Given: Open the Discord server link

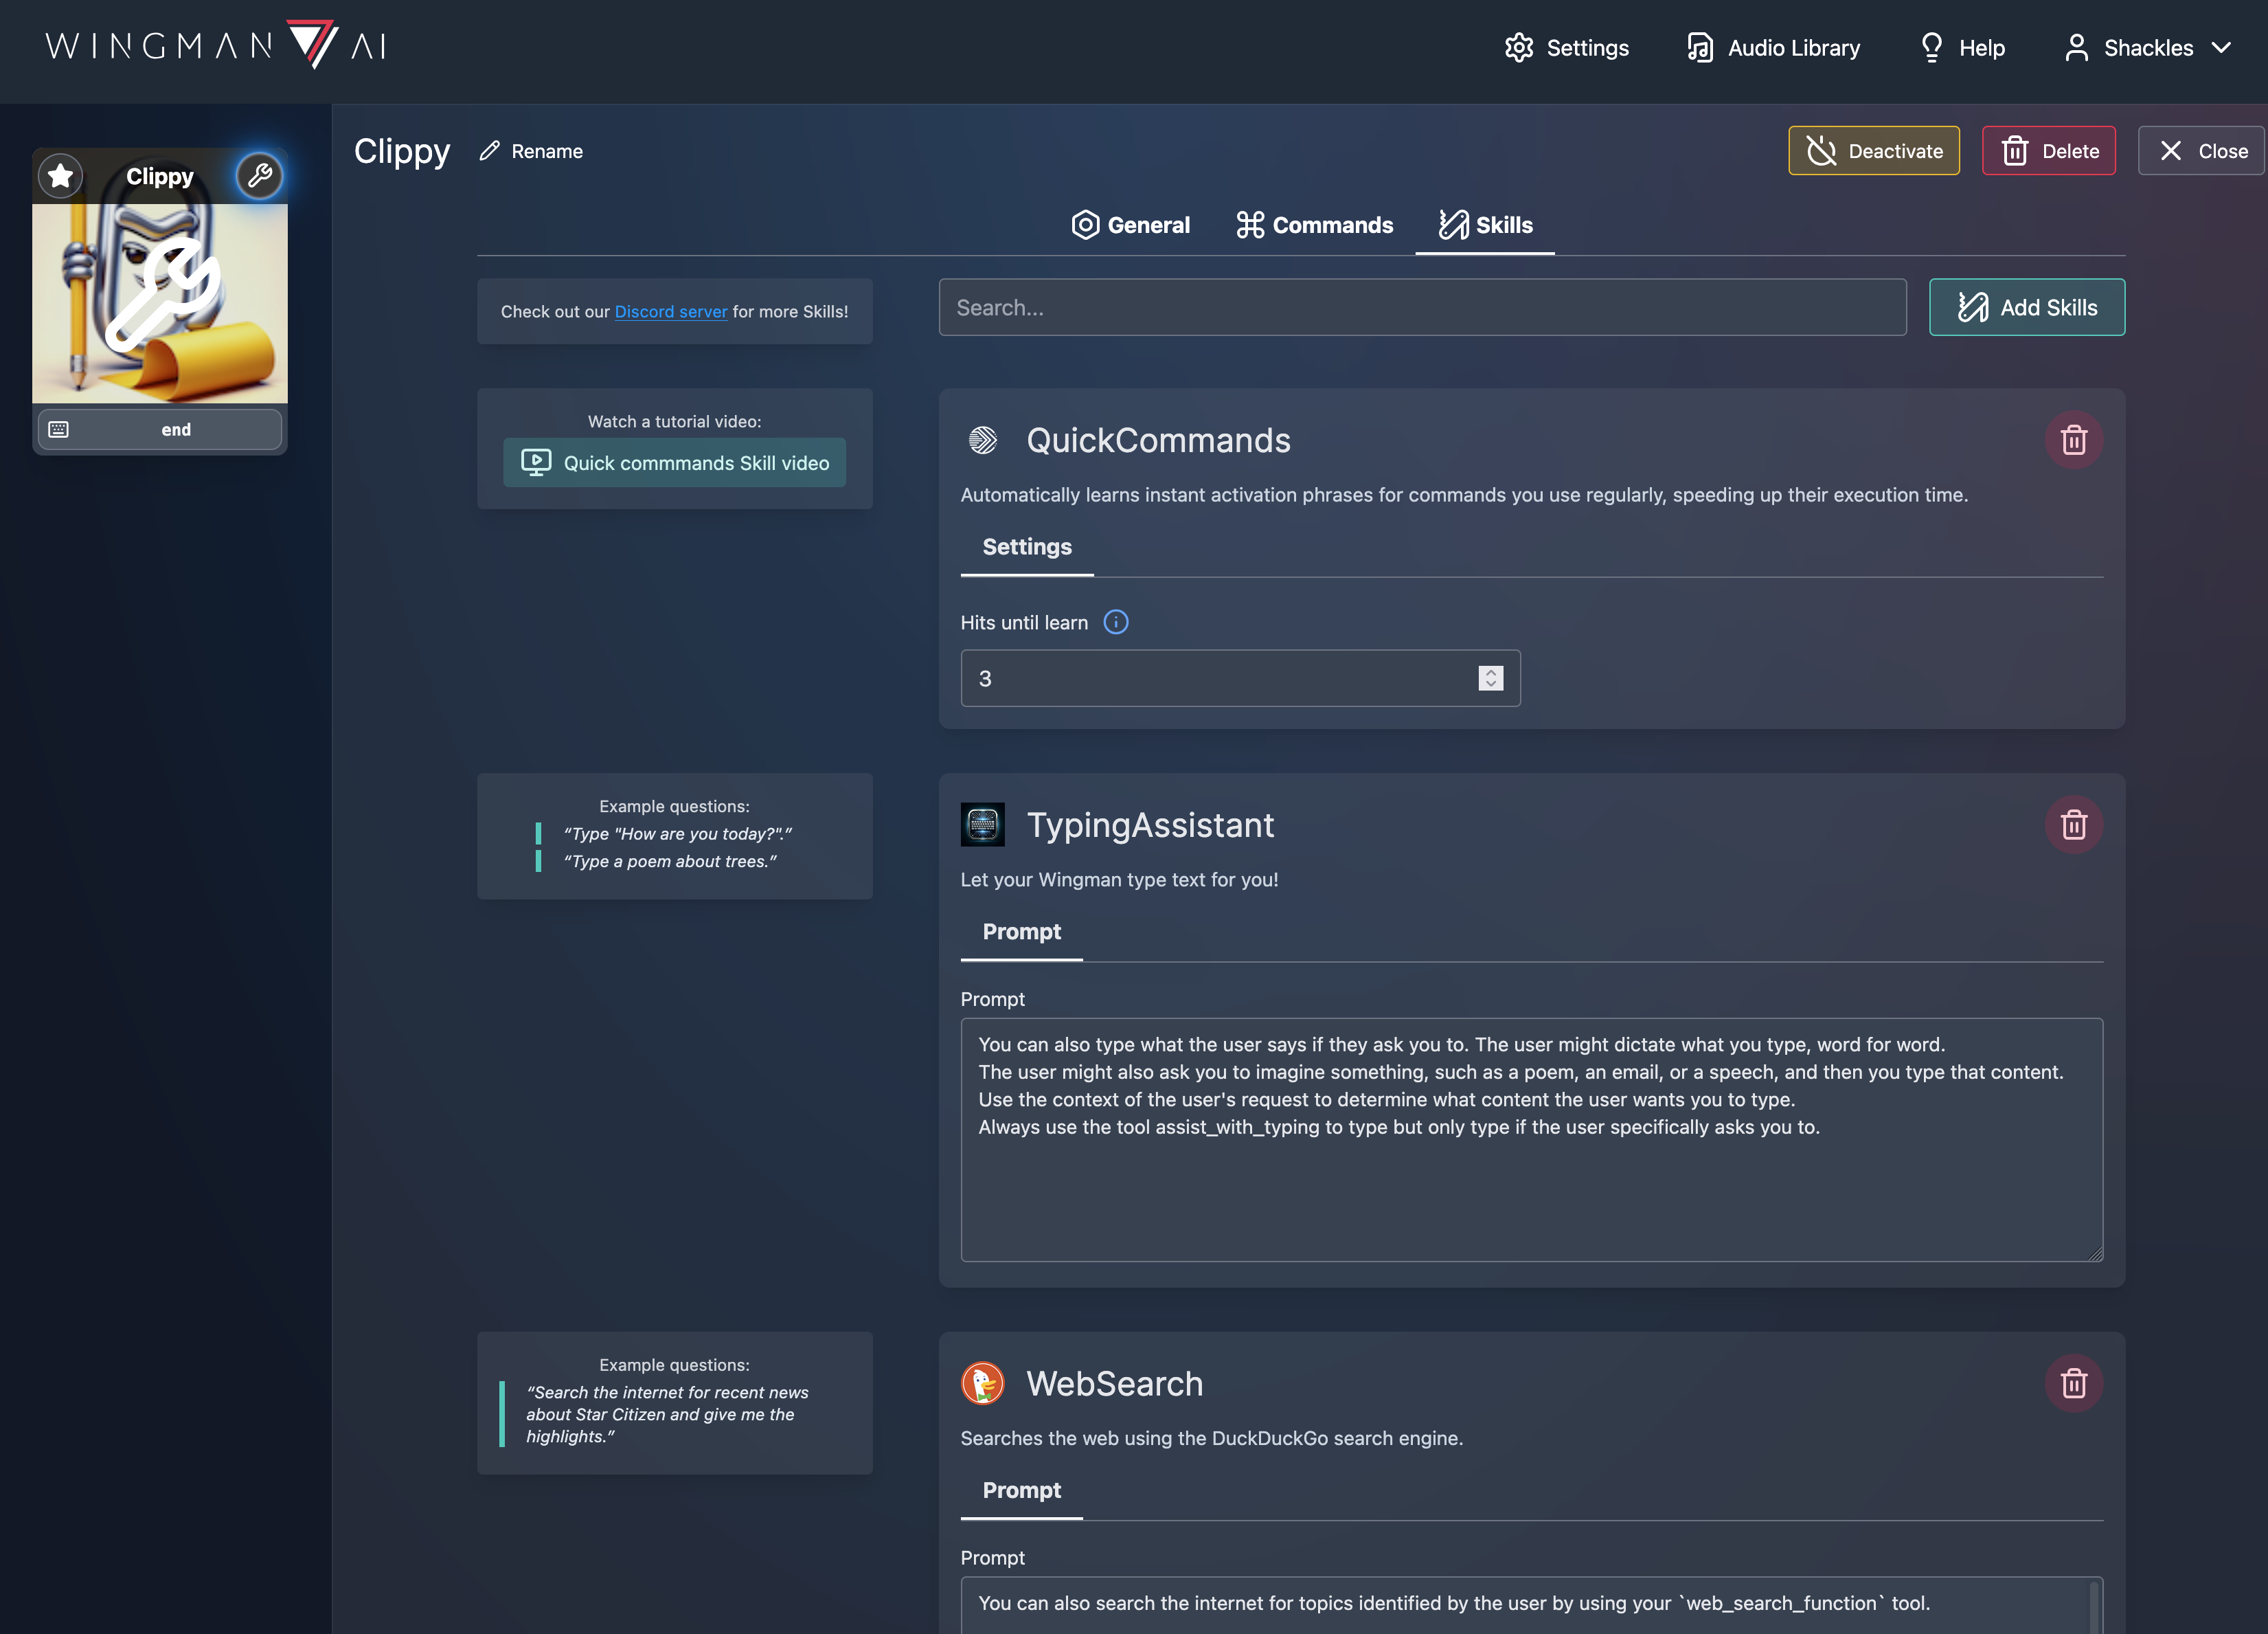Looking at the screenshot, I should pyautogui.click(x=671, y=311).
